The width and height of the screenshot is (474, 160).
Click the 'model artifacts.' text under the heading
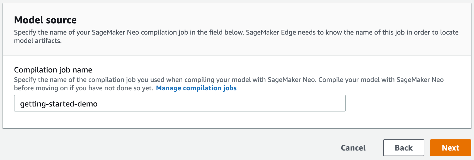[x=38, y=41]
